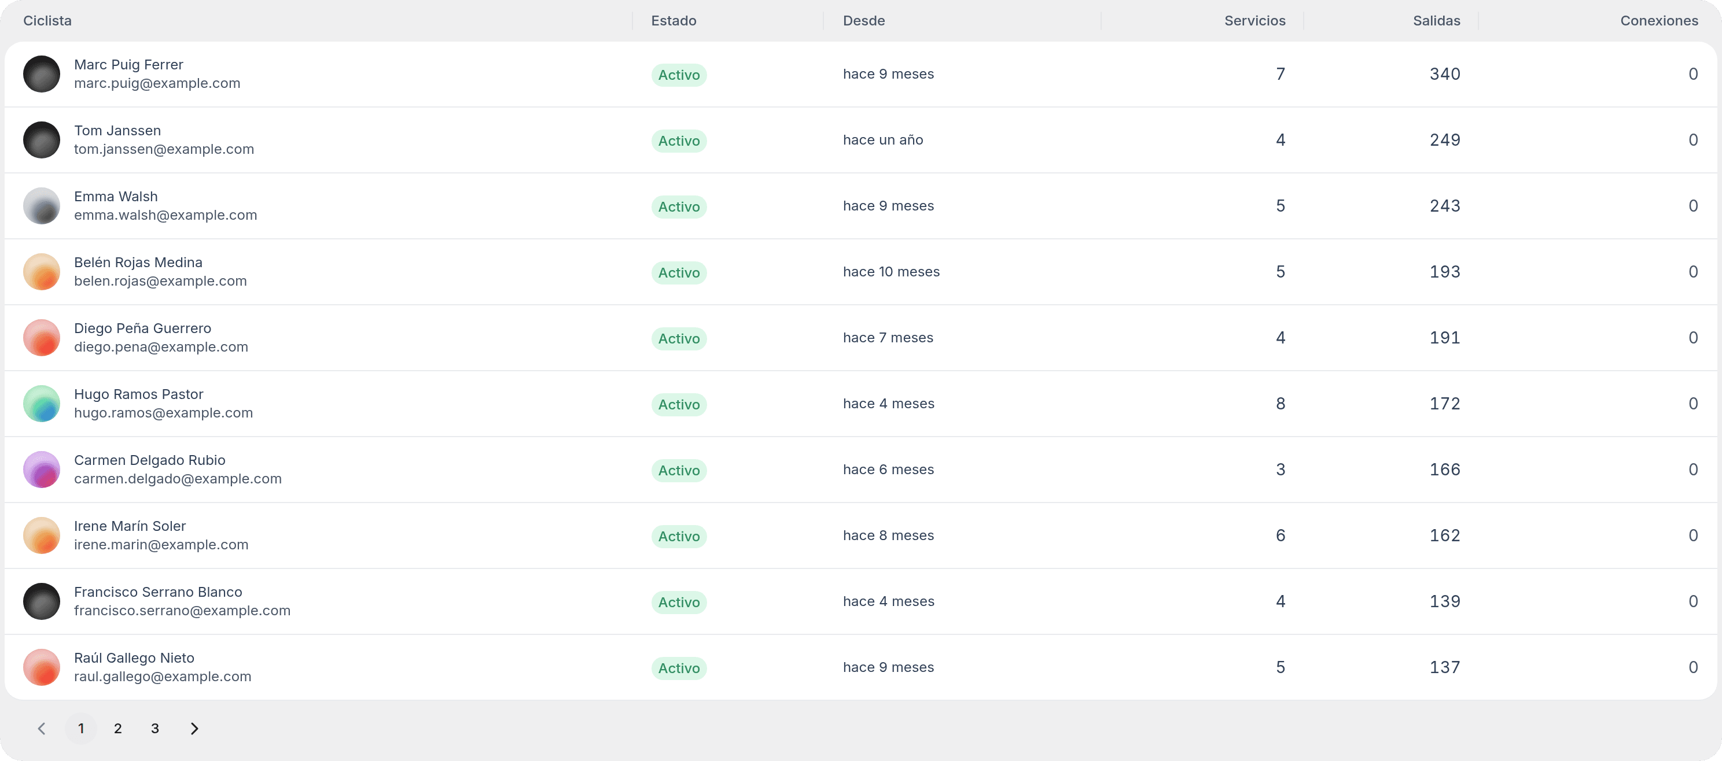Image resolution: width=1722 pixels, height=761 pixels.
Task: Click Salidas value 172
Action: [x=1445, y=404]
